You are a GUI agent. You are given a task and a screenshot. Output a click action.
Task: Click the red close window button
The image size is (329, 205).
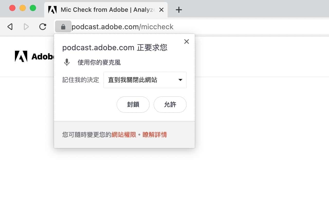[x=12, y=8]
